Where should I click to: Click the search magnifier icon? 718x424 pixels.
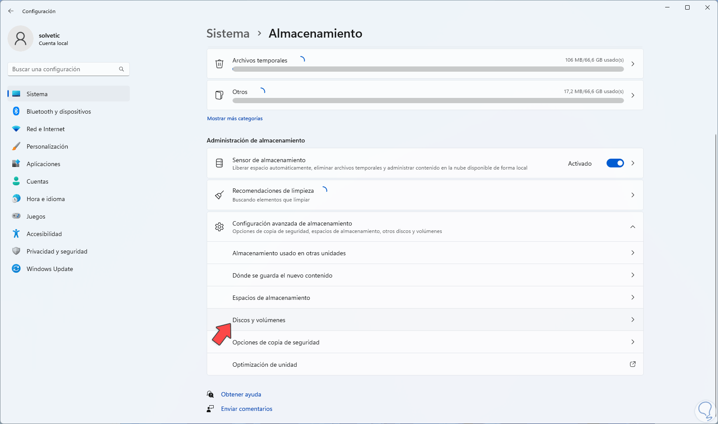pyautogui.click(x=121, y=69)
